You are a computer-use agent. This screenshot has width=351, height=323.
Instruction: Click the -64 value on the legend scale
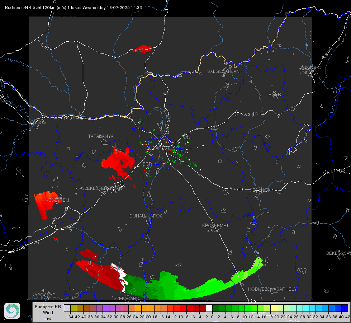pos(70,317)
